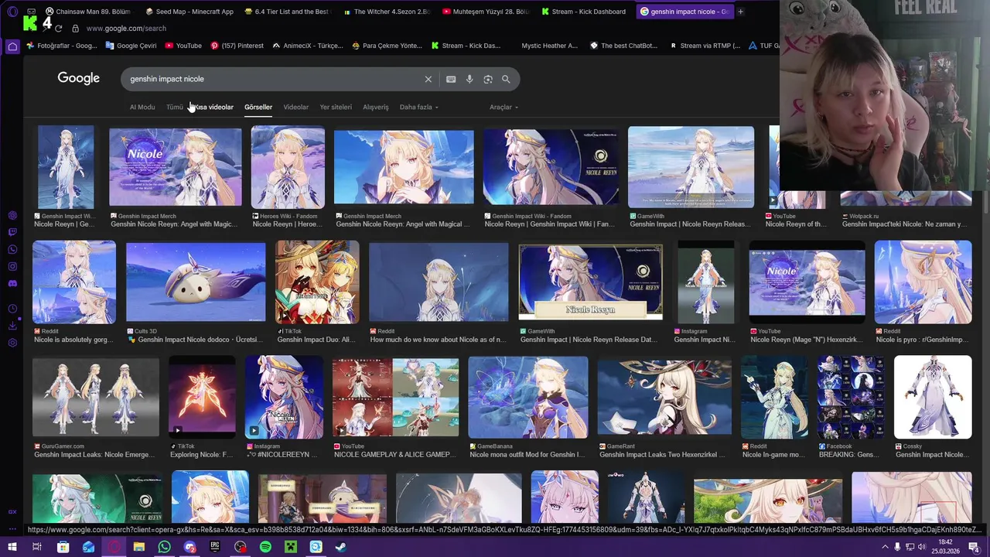This screenshot has height=557, width=990.
Task: Open the Minecraft creeper taskbar icon
Action: click(291, 547)
